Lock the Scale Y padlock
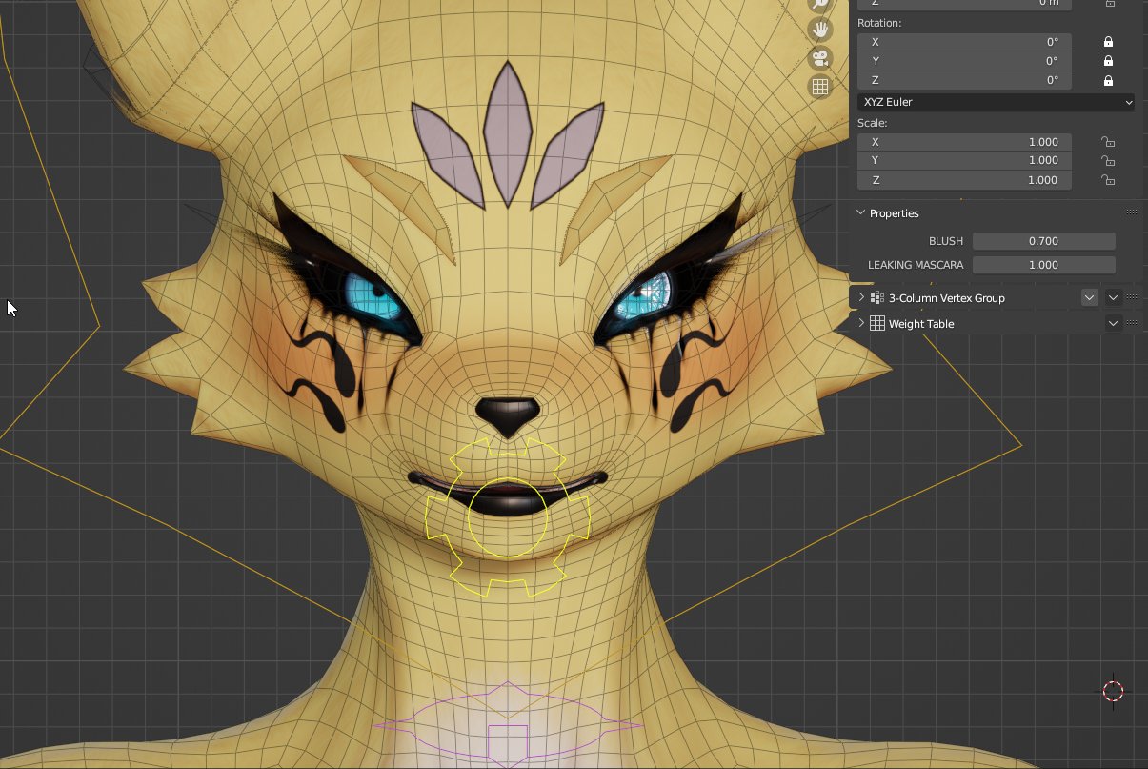 1108,161
